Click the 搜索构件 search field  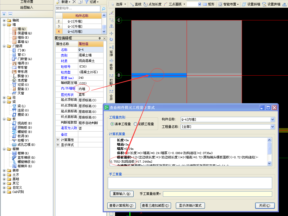[x=78, y=8]
